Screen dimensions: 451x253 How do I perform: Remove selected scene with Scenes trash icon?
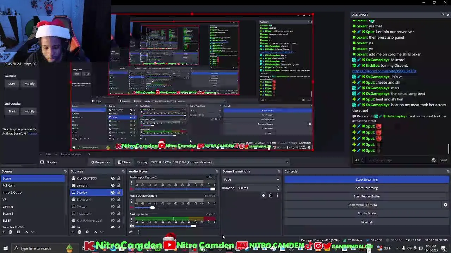tap(10, 232)
